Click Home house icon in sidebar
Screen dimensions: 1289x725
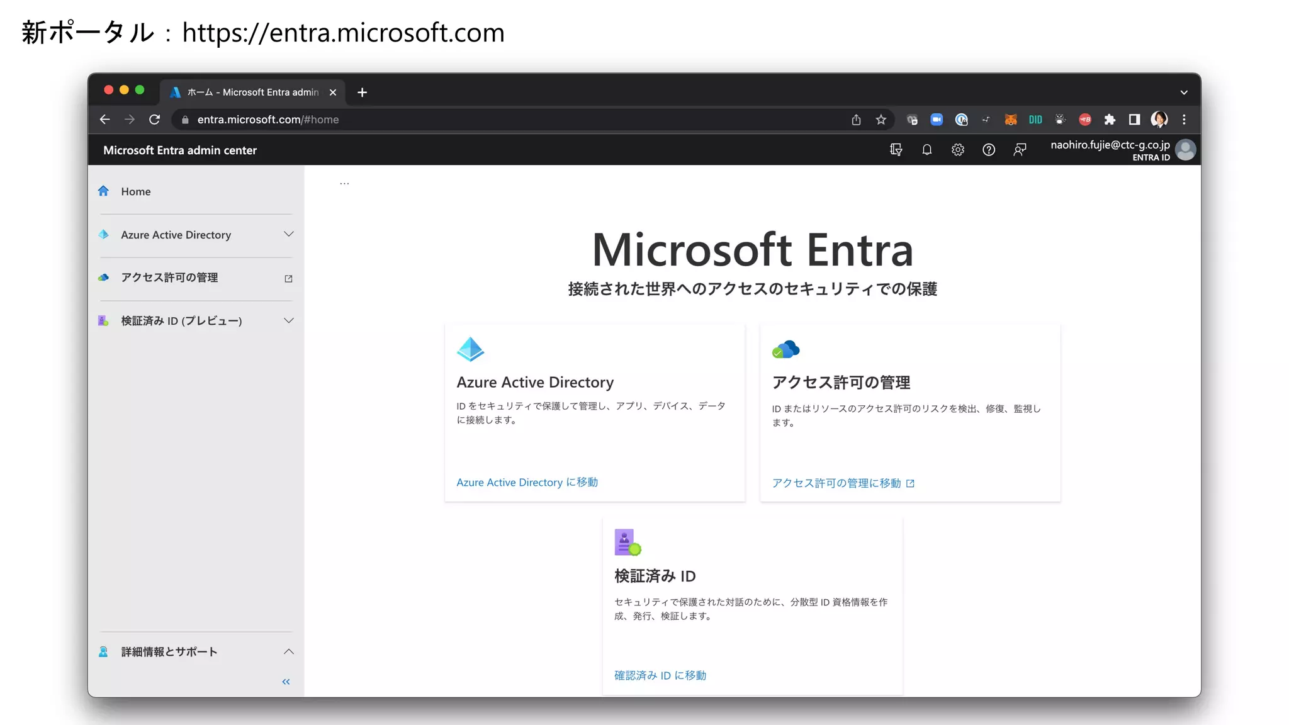pos(103,191)
